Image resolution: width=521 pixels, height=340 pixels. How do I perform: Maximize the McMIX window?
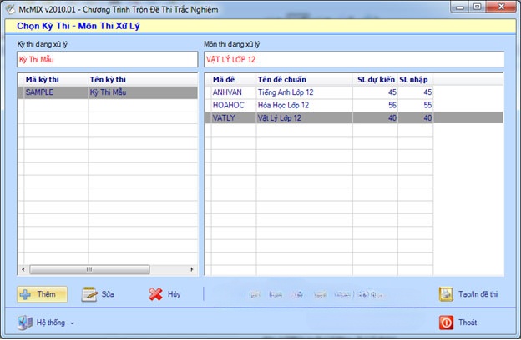coord(477,7)
